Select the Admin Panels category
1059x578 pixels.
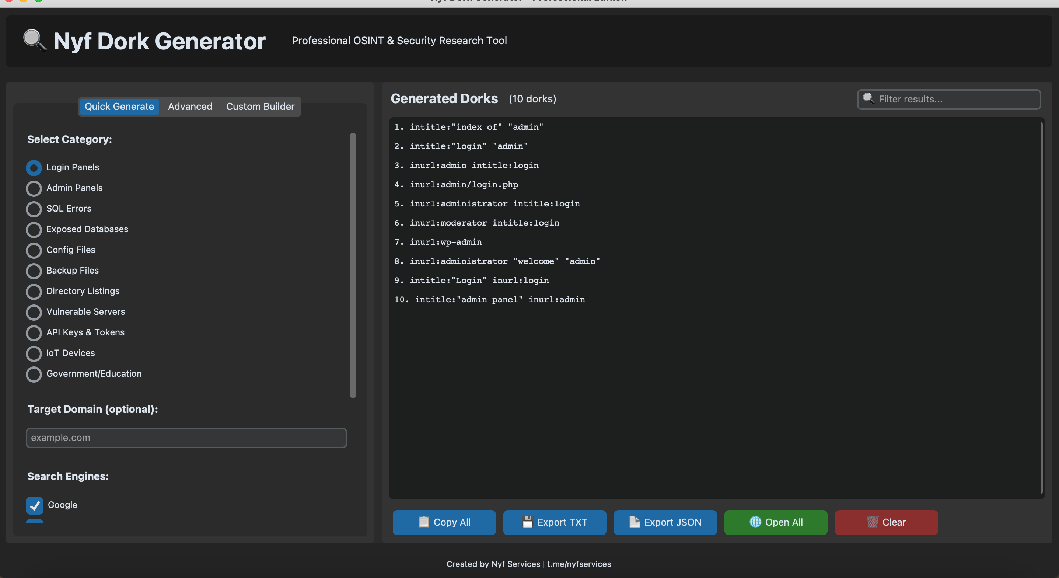click(34, 188)
